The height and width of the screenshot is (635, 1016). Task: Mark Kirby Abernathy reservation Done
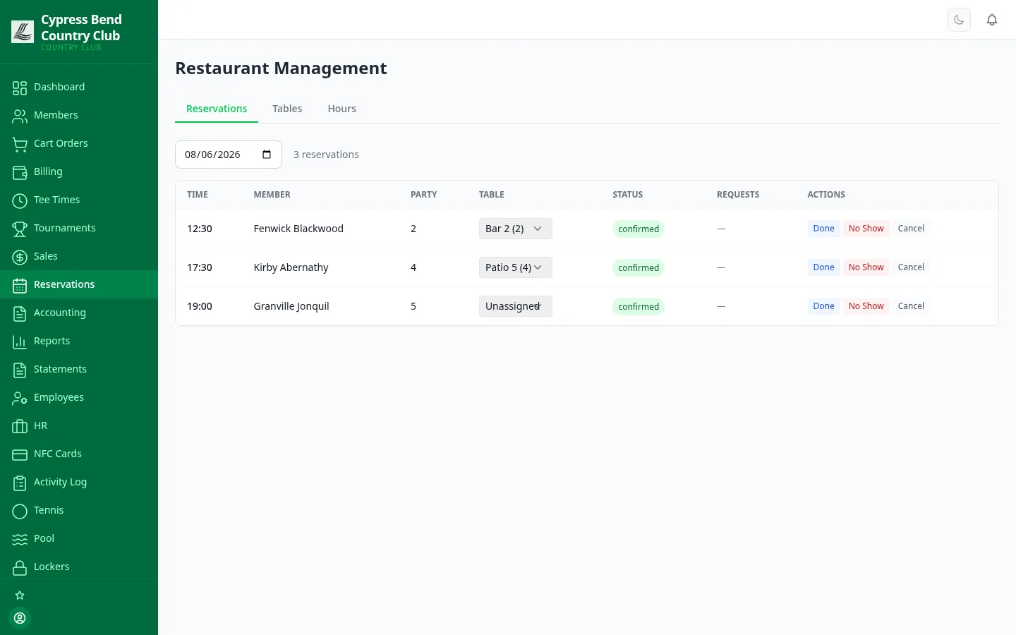pyautogui.click(x=823, y=267)
